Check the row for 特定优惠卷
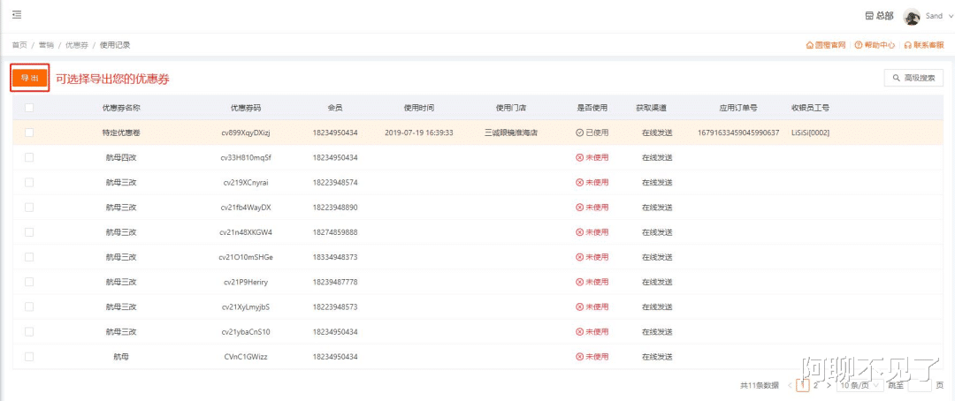The height and width of the screenshot is (401, 955). (29, 132)
